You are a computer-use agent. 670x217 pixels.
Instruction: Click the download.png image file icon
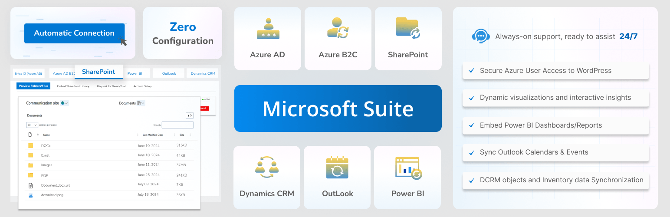[x=30, y=196]
